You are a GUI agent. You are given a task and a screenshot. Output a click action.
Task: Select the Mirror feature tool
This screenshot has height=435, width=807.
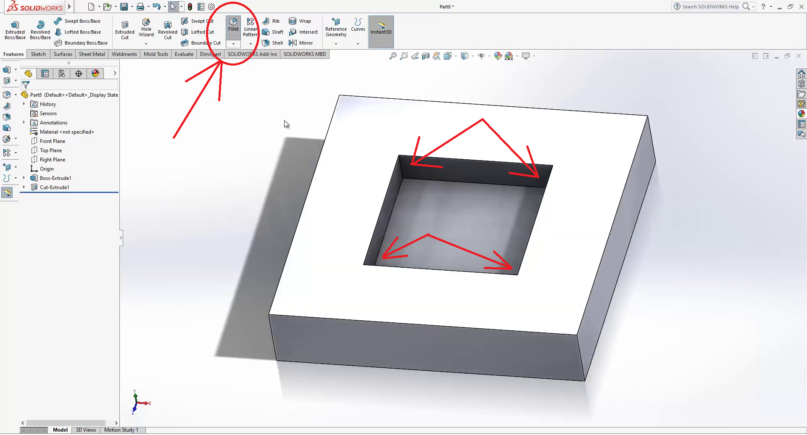tap(301, 43)
